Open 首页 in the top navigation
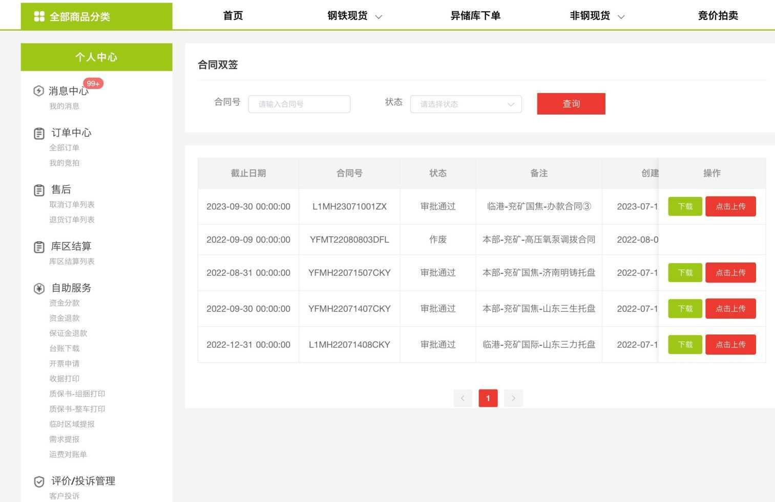The width and height of the screenshot is (775, 502). pos(233,16)
